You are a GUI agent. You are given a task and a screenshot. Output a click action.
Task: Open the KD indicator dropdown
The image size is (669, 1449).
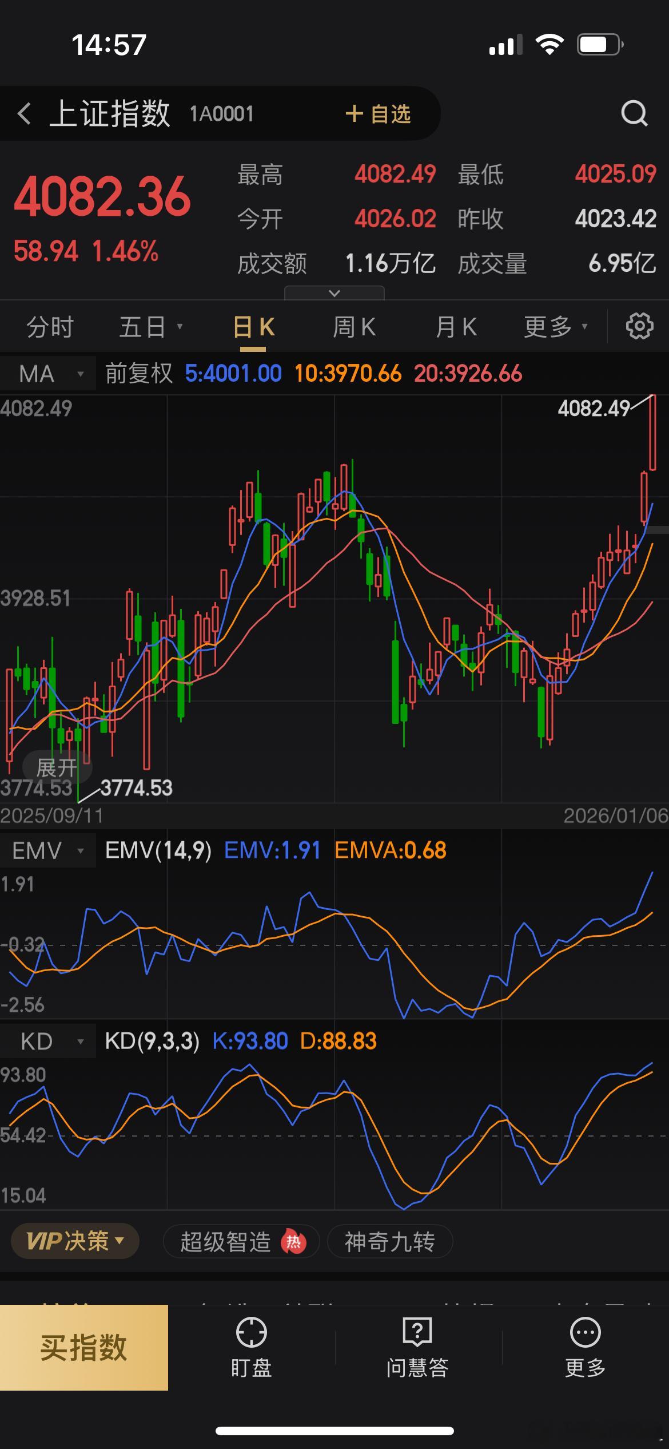point(48,1041)
